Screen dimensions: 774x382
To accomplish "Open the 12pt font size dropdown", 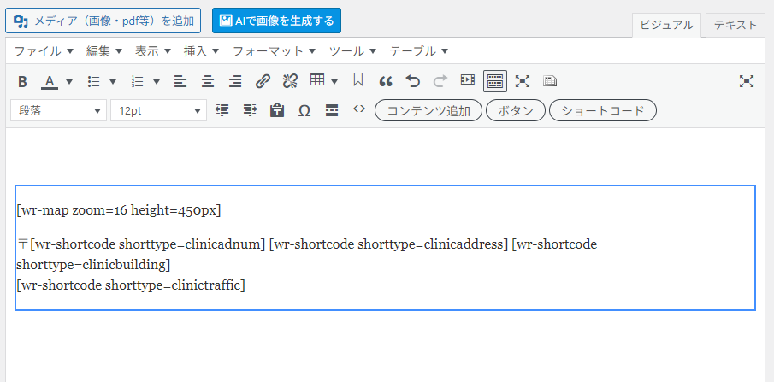I will coord(158,110).
